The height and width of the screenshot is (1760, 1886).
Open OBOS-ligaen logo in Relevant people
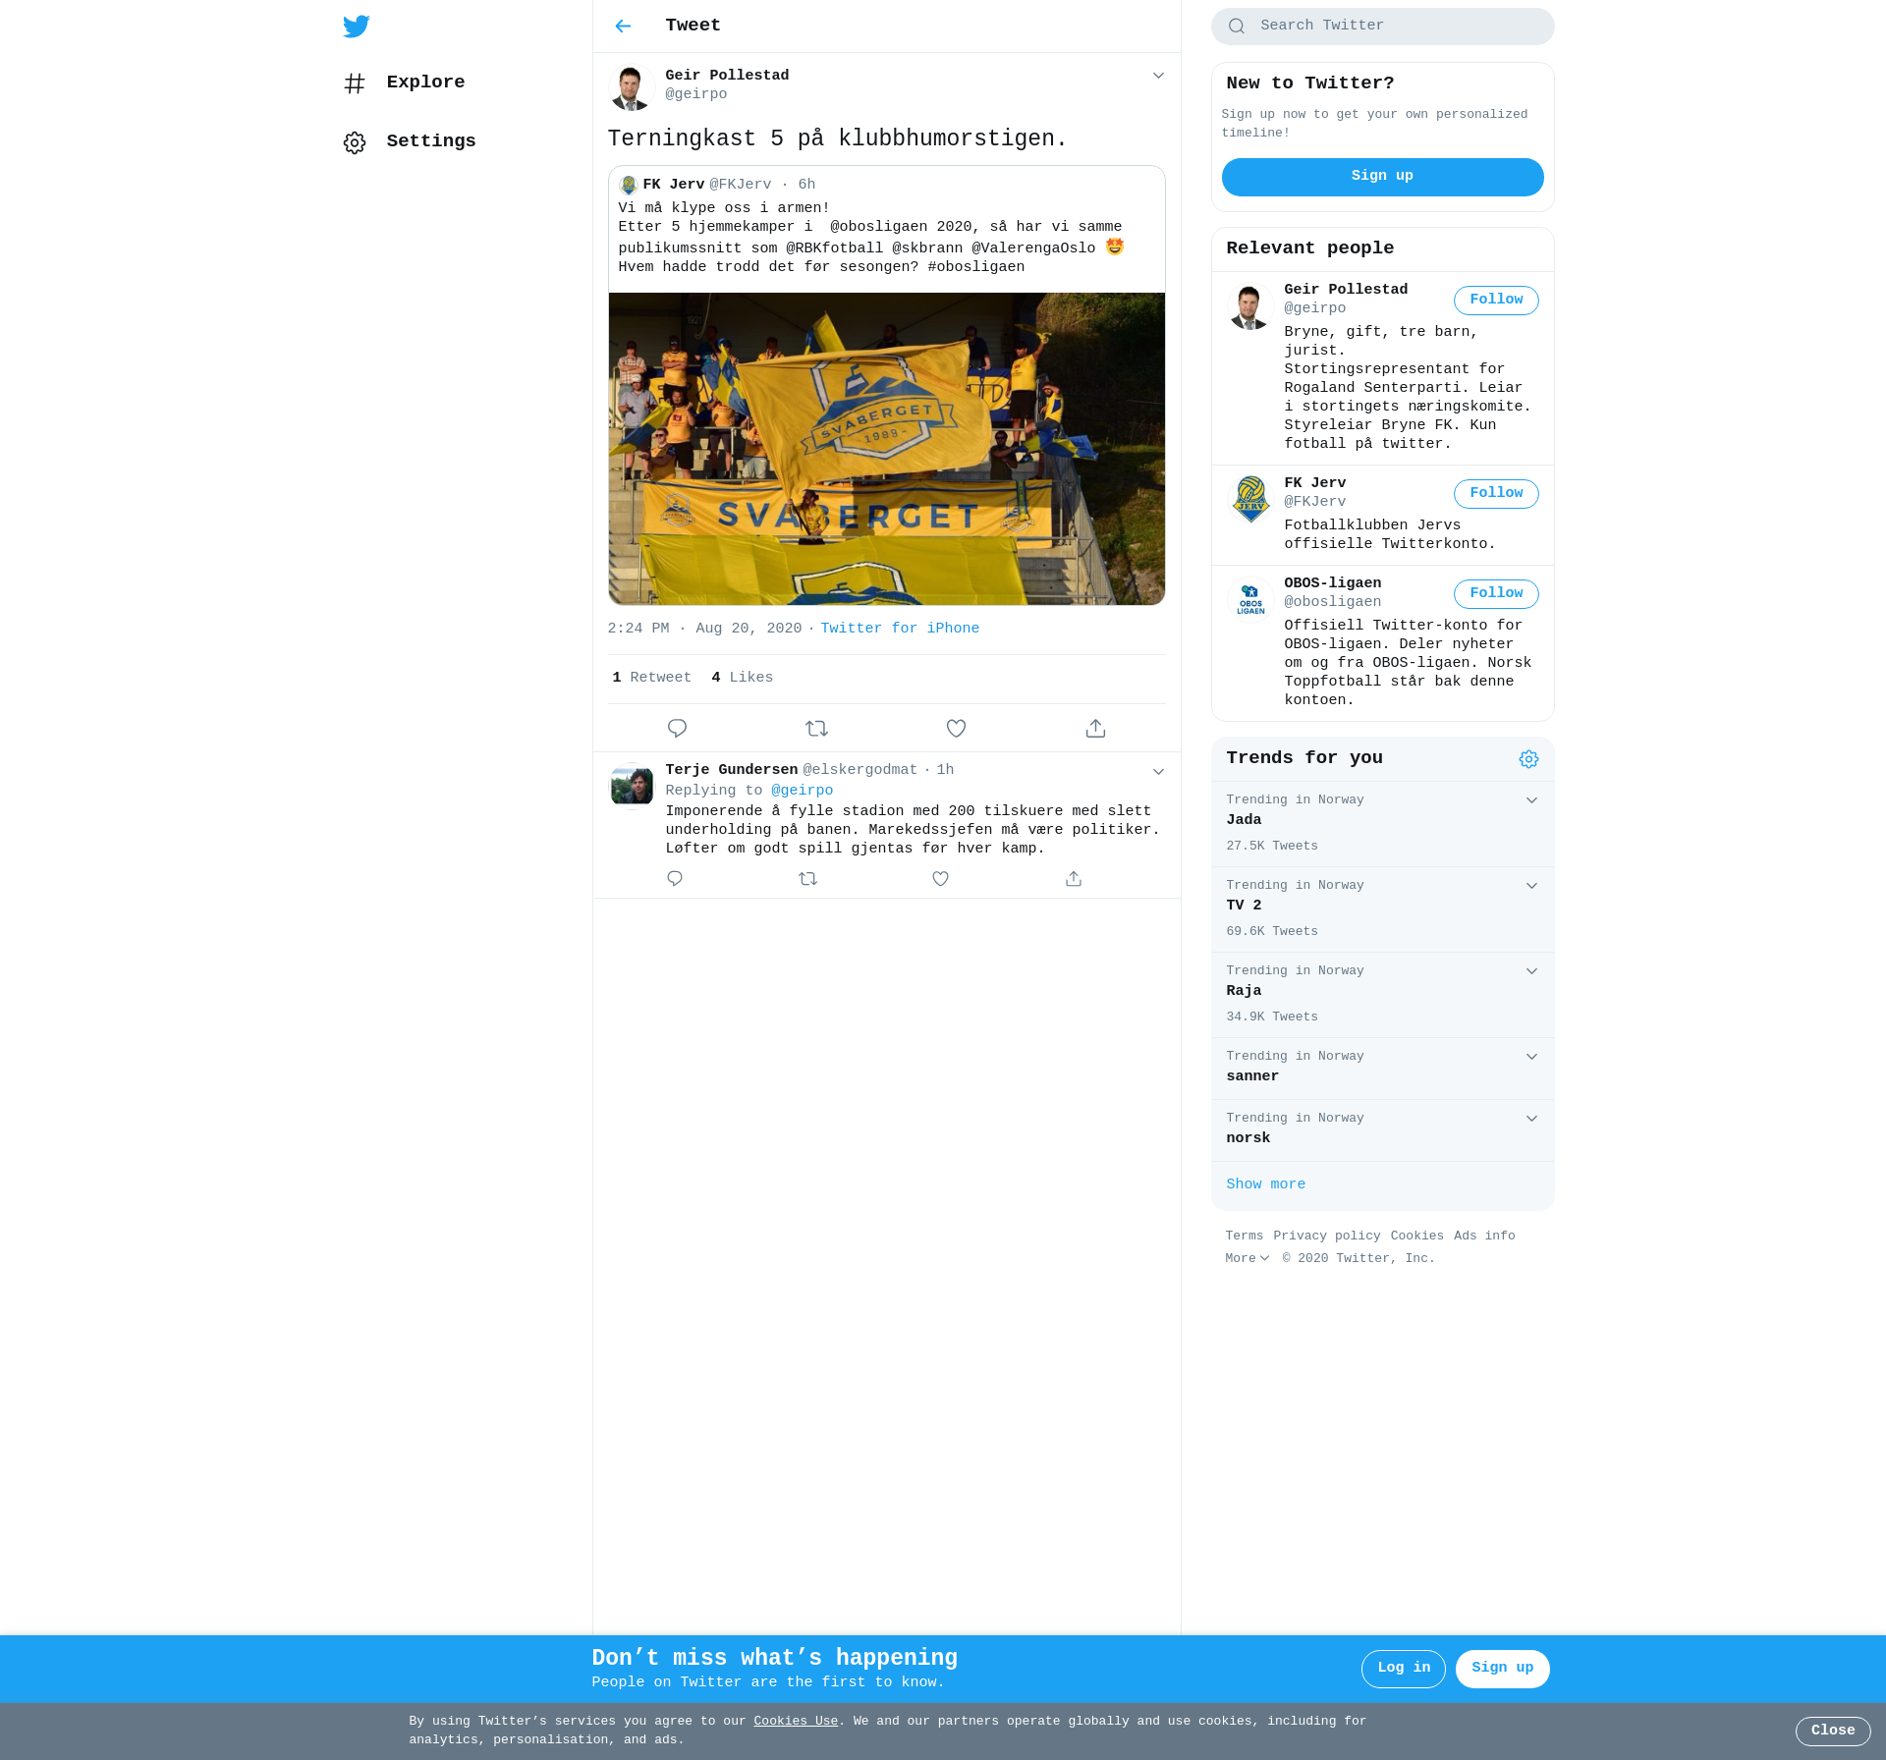1250,599
